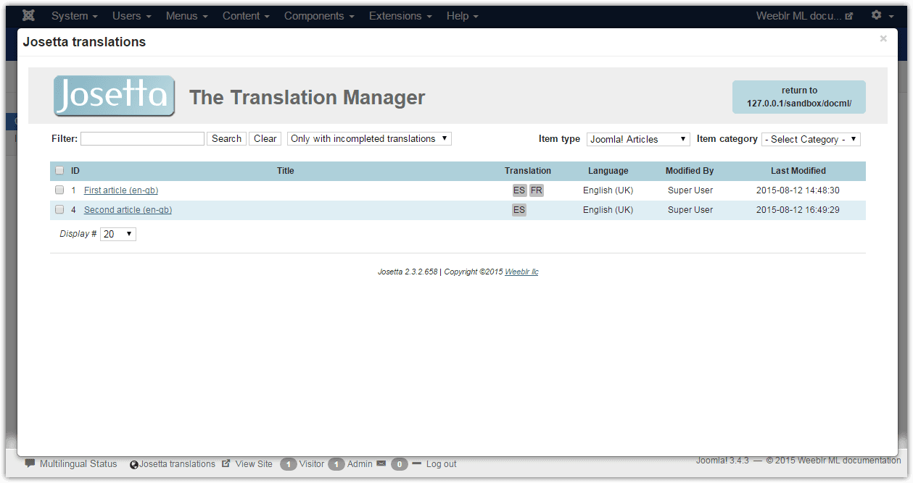Open the settings gear menu
The width and height of the screenshot is (913, 483).
882,15
